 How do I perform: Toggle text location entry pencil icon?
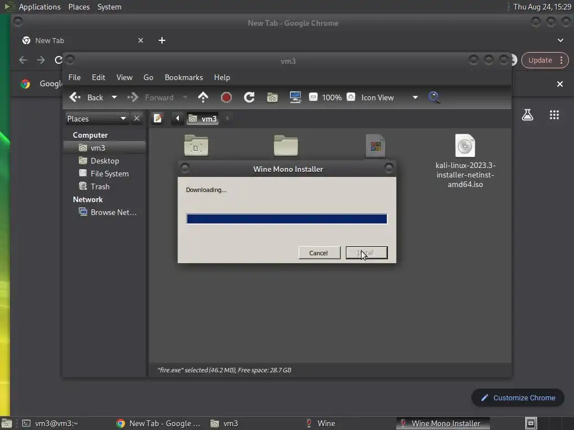pyautogui.click(x=158, y=119)
